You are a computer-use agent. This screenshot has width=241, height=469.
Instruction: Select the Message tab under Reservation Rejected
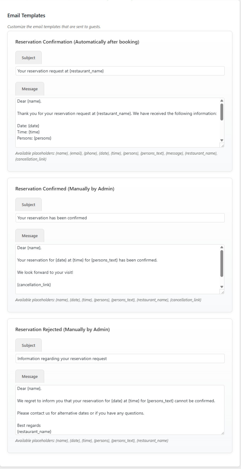click(29, 376)
